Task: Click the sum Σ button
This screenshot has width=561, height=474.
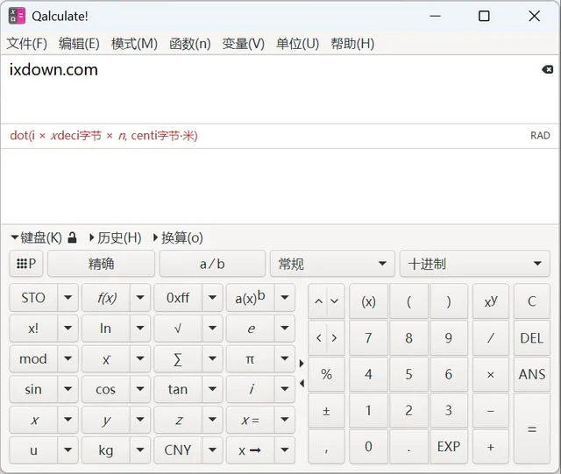Action: (x=178, y=359)
